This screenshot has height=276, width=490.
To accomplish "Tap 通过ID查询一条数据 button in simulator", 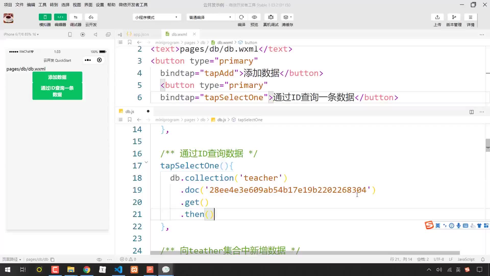I will click(x=57, y=91).
